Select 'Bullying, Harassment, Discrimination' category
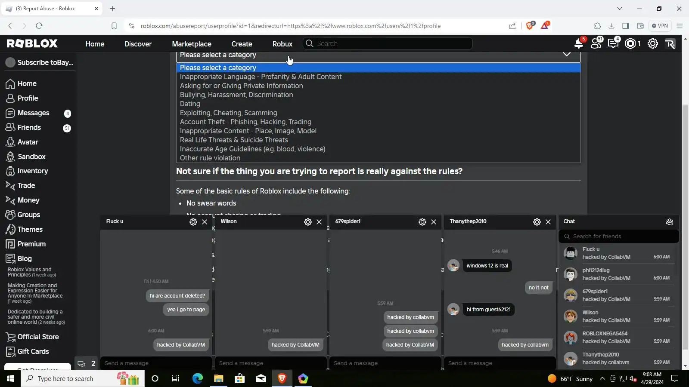This screenshot has width=689, height=387. point(378,95)
